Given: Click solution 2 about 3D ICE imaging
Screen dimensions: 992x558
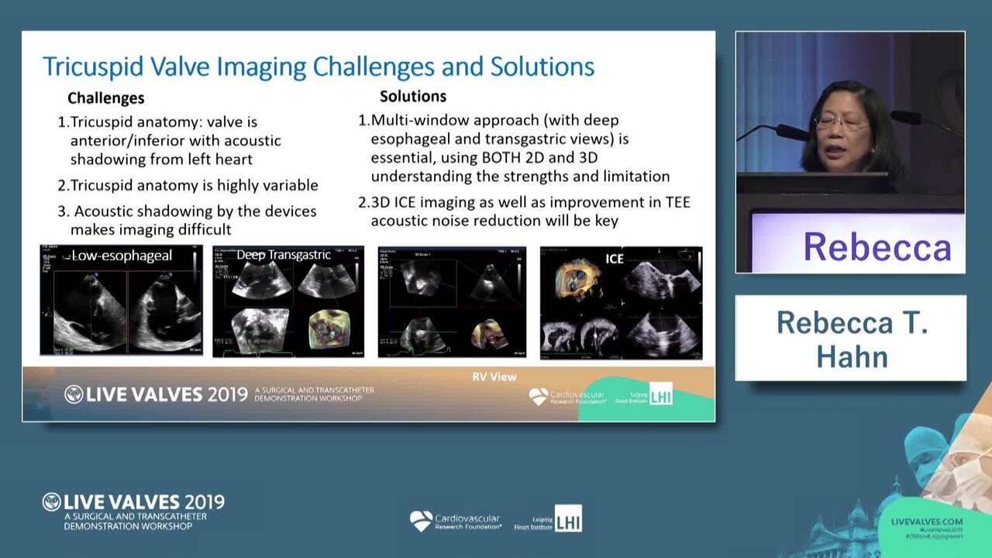Looking at the screenshot, I should [524, 211].
